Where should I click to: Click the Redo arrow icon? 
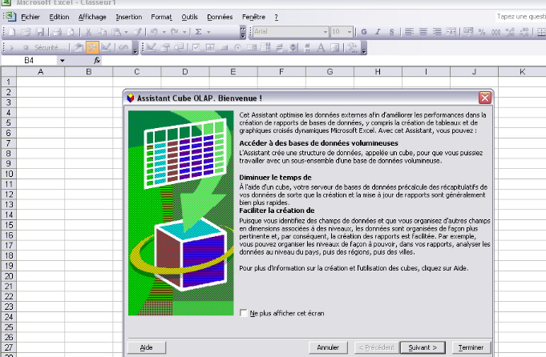pos(175,32)
